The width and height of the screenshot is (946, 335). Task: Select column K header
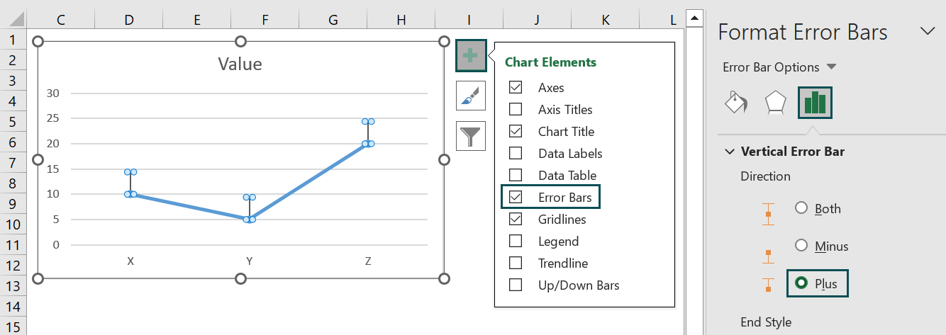(606, 21)
